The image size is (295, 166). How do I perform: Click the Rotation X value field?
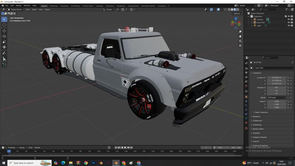(276, 87)
